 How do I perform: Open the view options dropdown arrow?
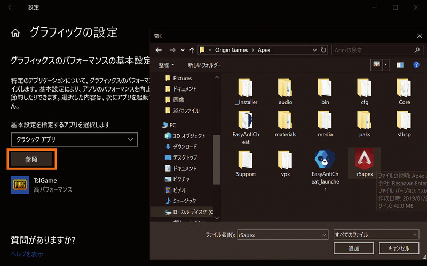coord(385,64)
